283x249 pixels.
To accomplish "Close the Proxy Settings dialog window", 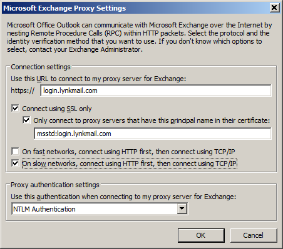I will coord(274,7).
